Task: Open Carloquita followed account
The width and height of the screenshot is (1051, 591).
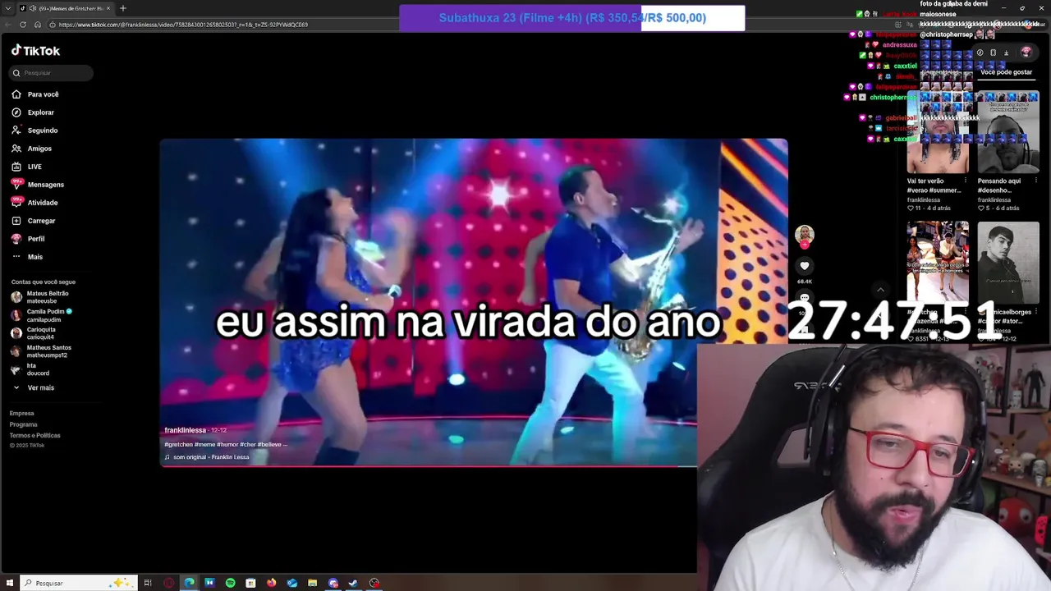Action: (34, 333)
